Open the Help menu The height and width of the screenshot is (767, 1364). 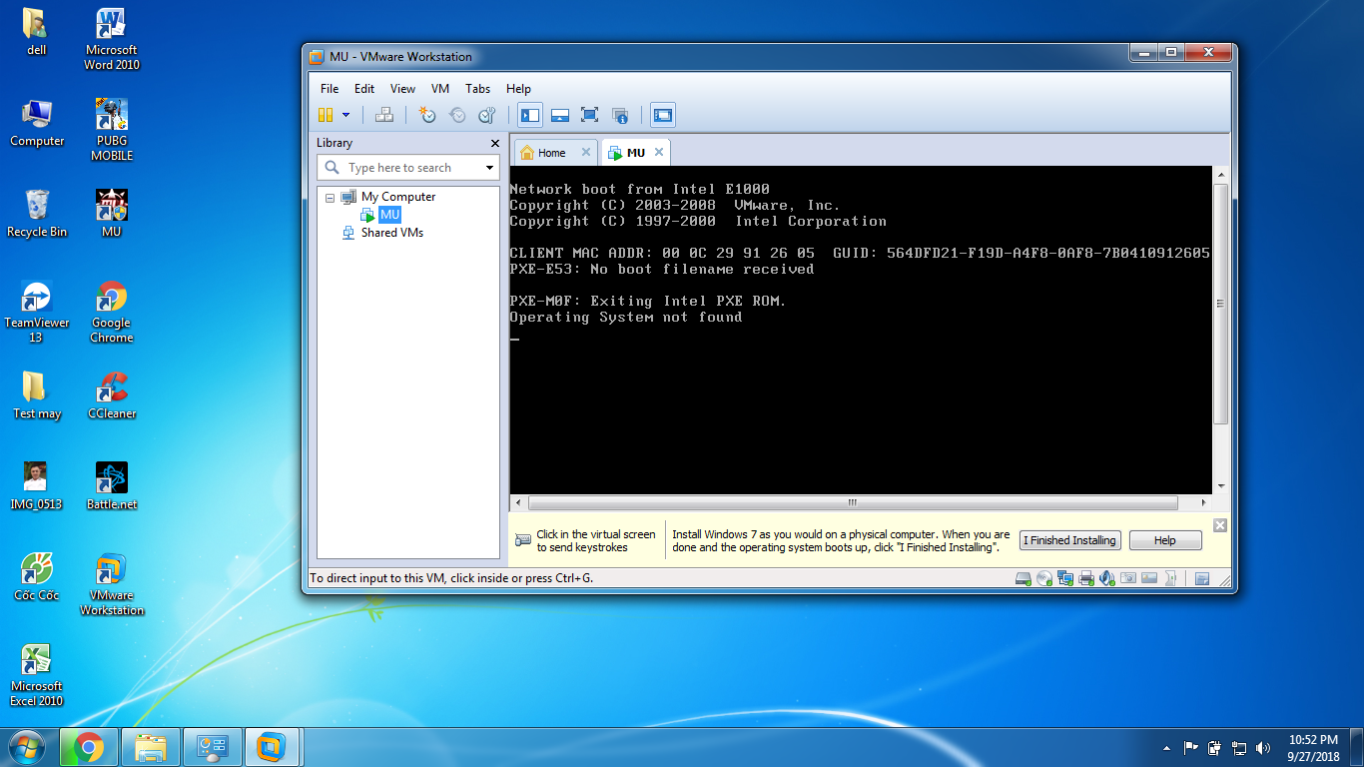pos(518,89)
